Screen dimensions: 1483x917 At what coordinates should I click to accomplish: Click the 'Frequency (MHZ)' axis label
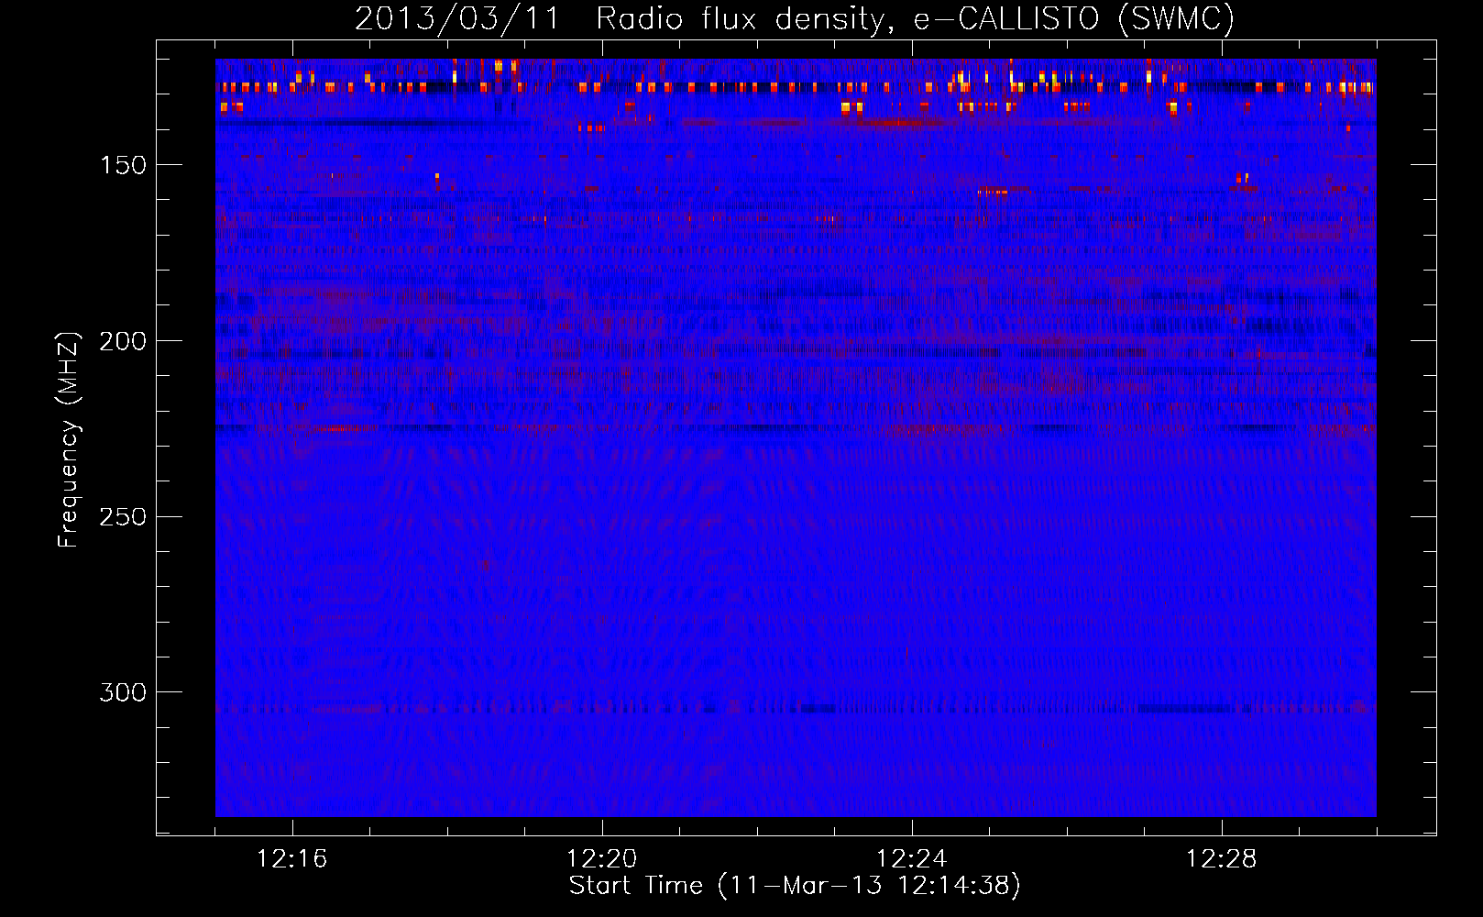(x=69, y=440)
